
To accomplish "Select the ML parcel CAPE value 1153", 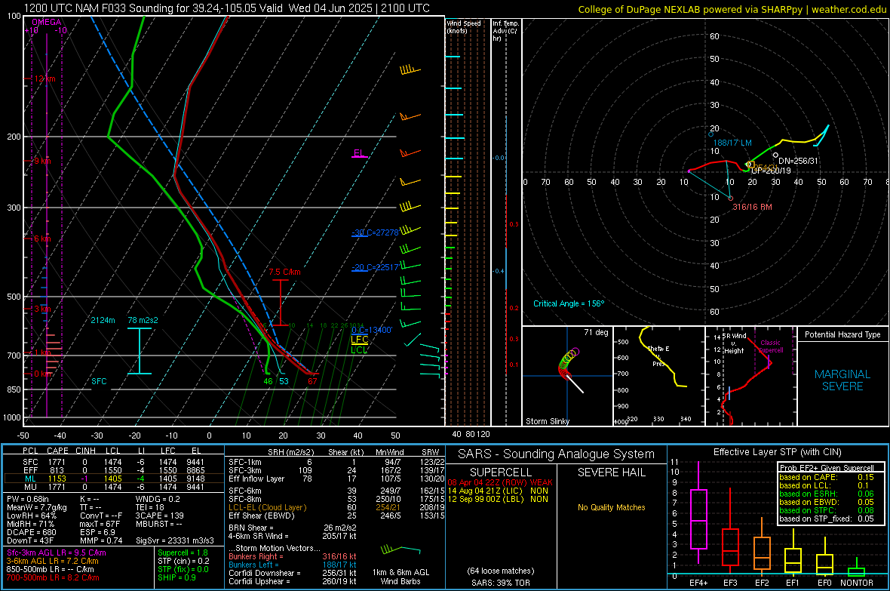I will 57,479.
